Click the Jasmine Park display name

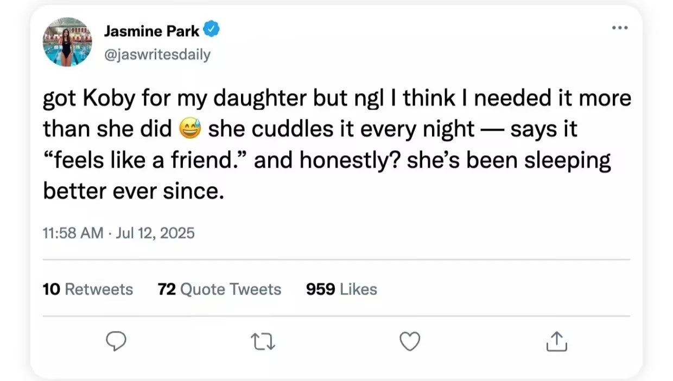click(x=151, y=31)
